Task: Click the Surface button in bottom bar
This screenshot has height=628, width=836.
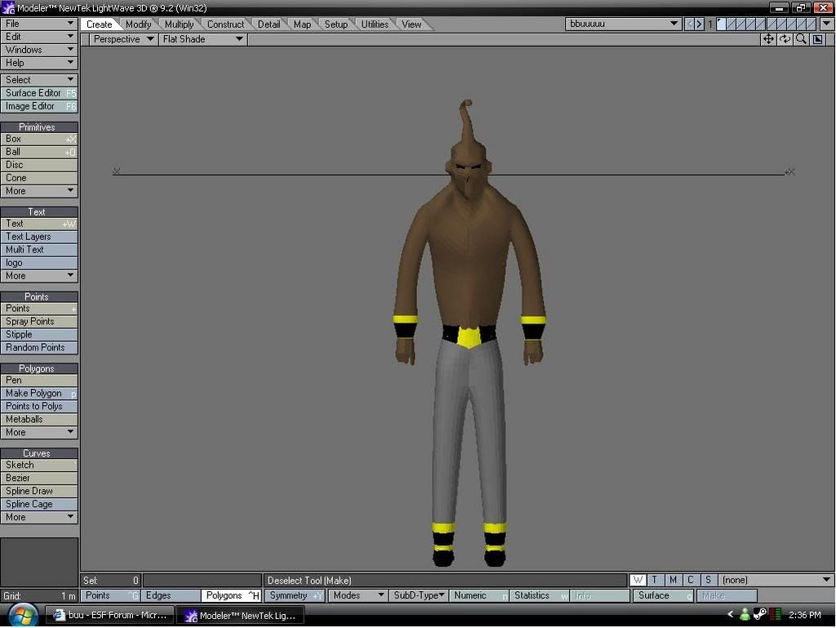Action: pyautogui.click(x=663, y=595)
